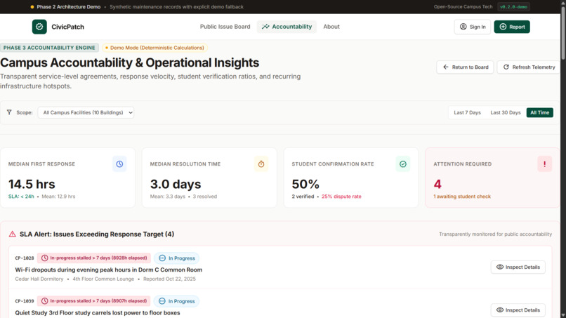Viewport: 566px width, 318px height.
Task: Click the CP-1039 in-progress stalled badge
Action: point(94,301)
